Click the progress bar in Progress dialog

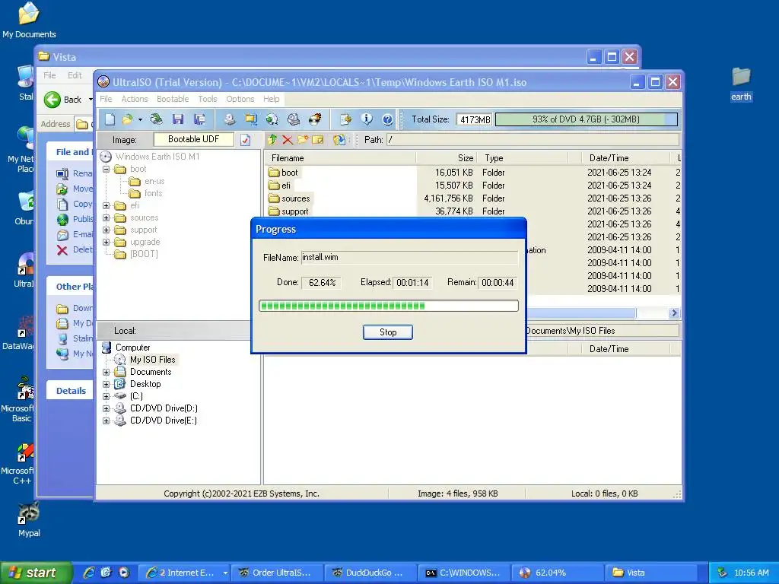pos(389,306)
